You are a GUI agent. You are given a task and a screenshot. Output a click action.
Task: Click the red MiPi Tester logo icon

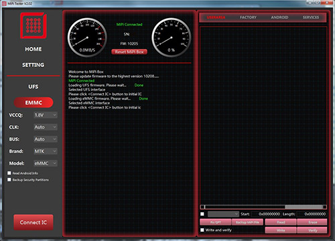coord(33,25)
